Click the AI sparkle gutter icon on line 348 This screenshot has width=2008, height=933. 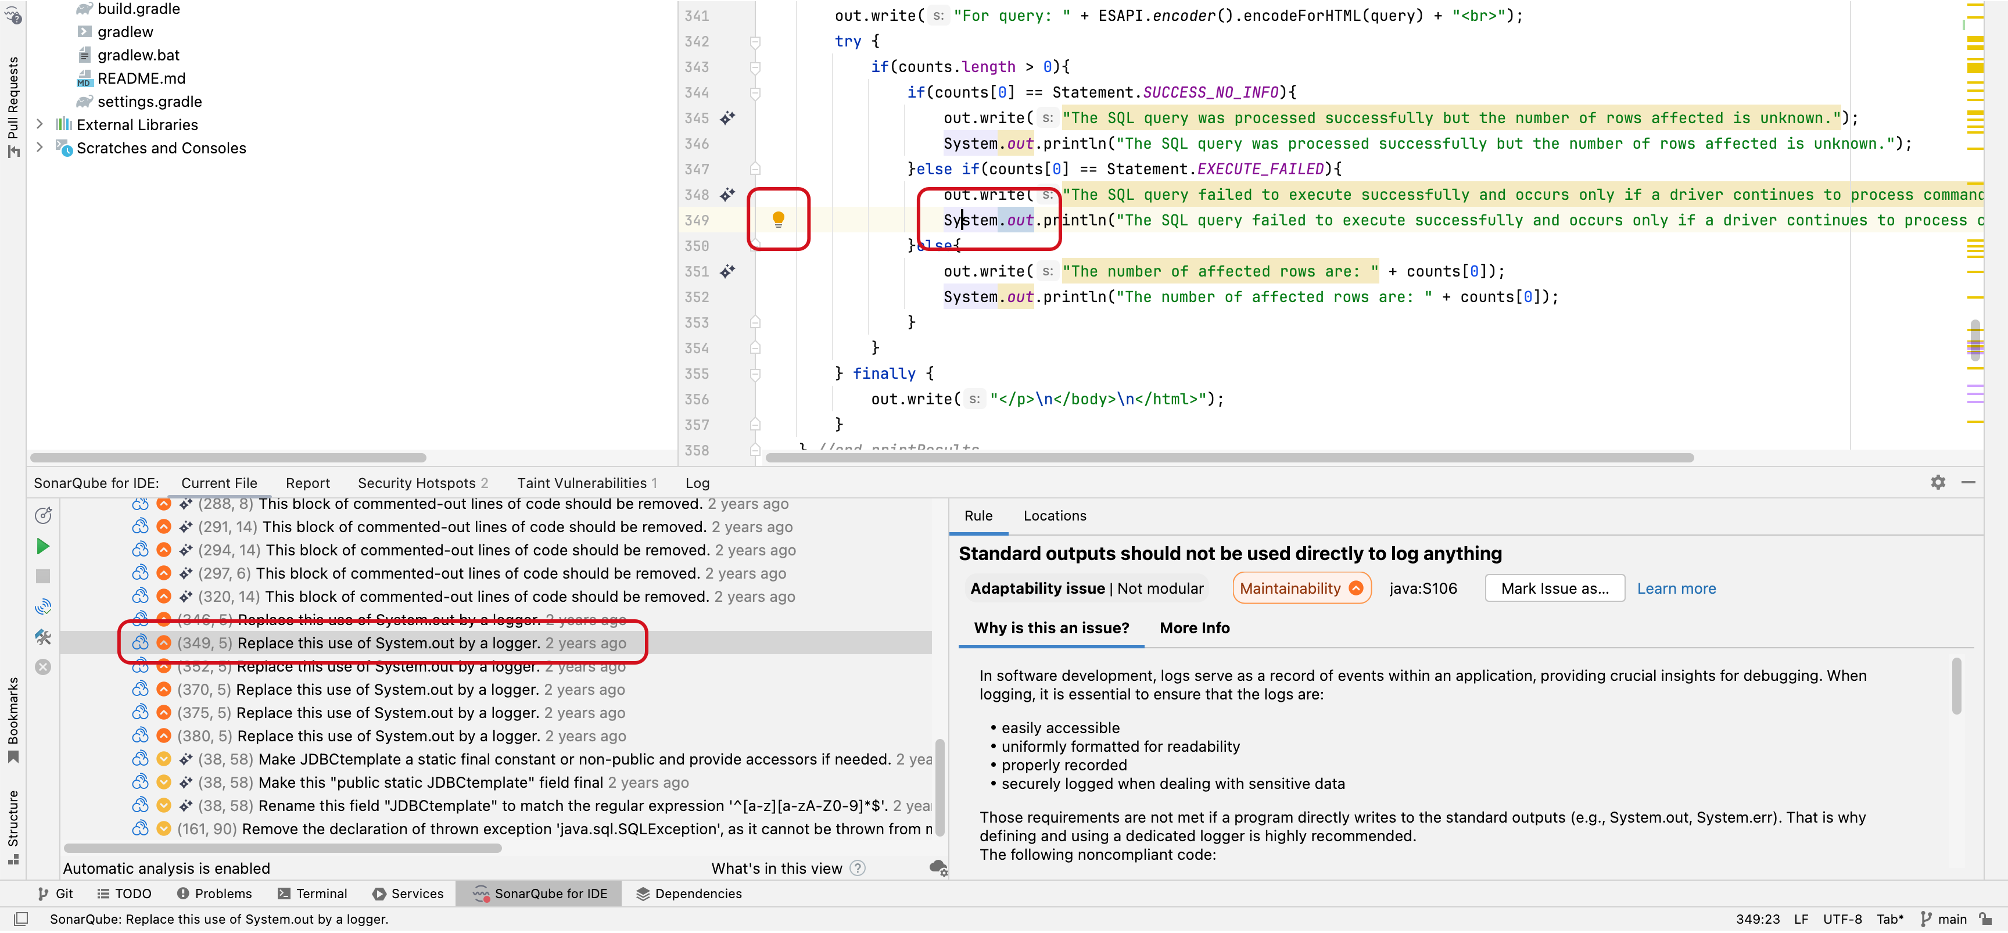(x=726, y=194)
